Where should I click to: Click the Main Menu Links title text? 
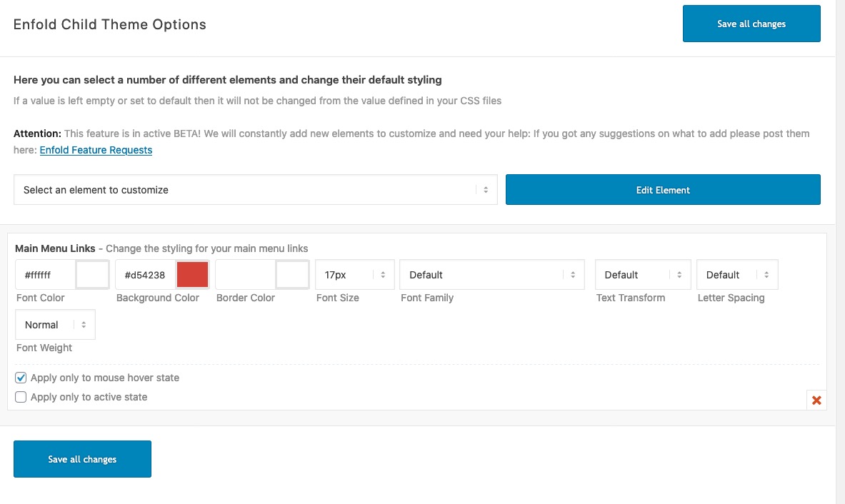(55, 248)
